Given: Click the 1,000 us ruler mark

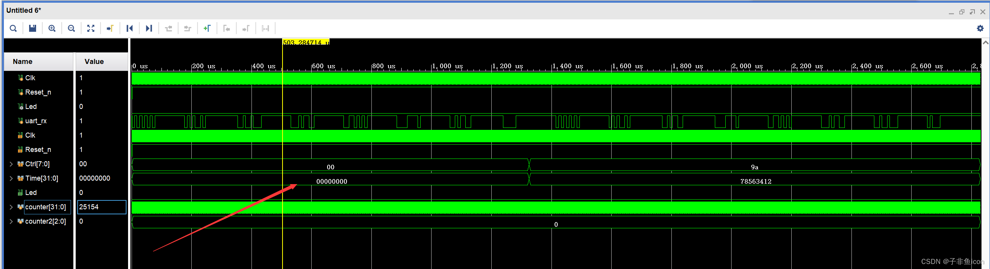Looking at the screenshot, I should (448, 66).
